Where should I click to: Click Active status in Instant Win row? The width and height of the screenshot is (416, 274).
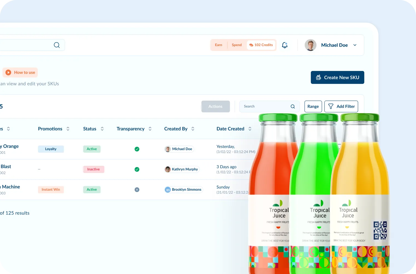92,190
